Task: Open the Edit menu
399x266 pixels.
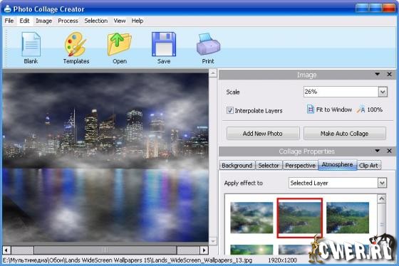Action: pyautogui.click(x=24, y=21)
